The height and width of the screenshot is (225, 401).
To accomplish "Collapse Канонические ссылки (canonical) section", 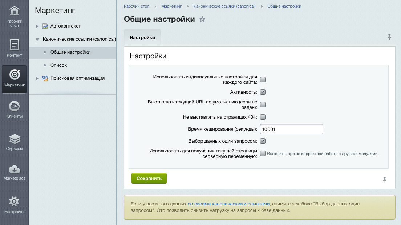I will tap(37, 39).
